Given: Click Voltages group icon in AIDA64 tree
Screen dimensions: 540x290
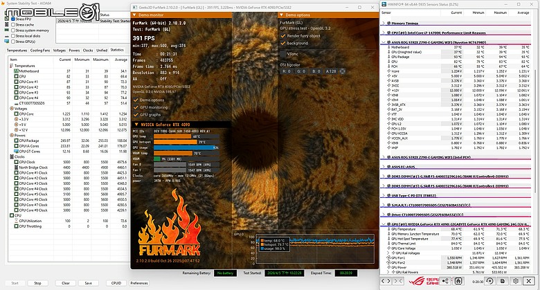Looking at the screenshot, I should point(12,109).
